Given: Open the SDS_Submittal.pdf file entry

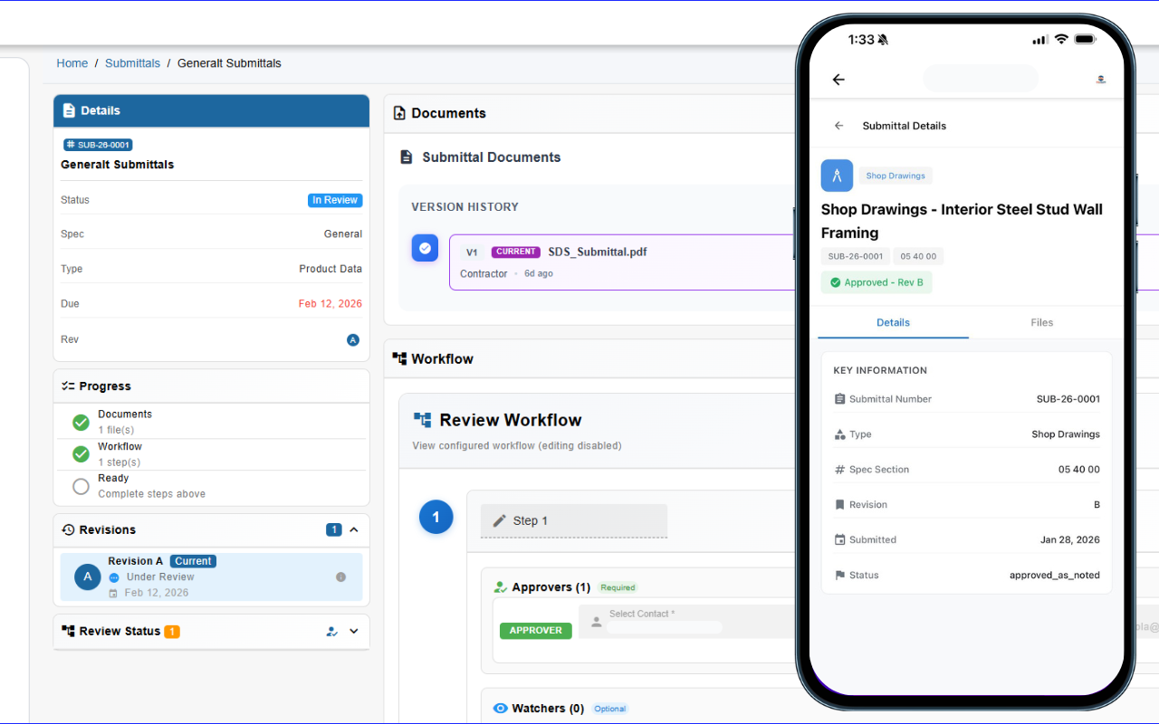Looking at the screenshot, I should pos(597,252).
